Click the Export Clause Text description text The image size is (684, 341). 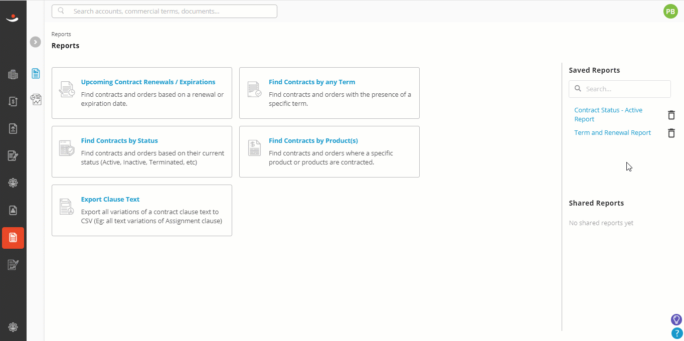151,216
